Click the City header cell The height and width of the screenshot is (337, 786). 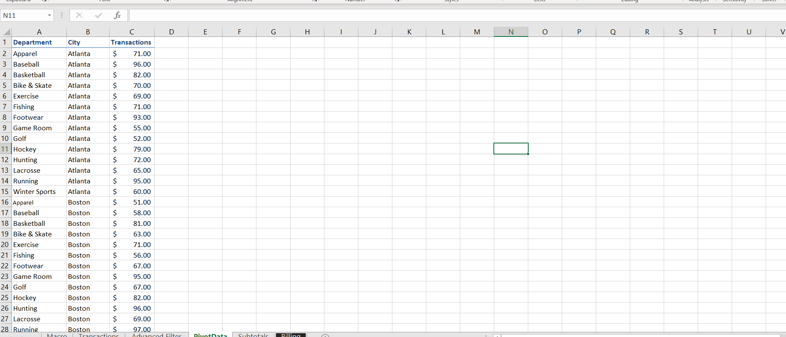88,42
